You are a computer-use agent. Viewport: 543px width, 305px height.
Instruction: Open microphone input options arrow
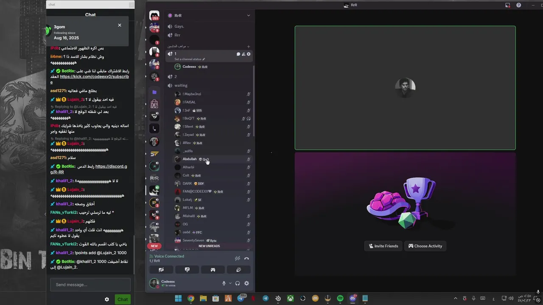tap(230, 283)
